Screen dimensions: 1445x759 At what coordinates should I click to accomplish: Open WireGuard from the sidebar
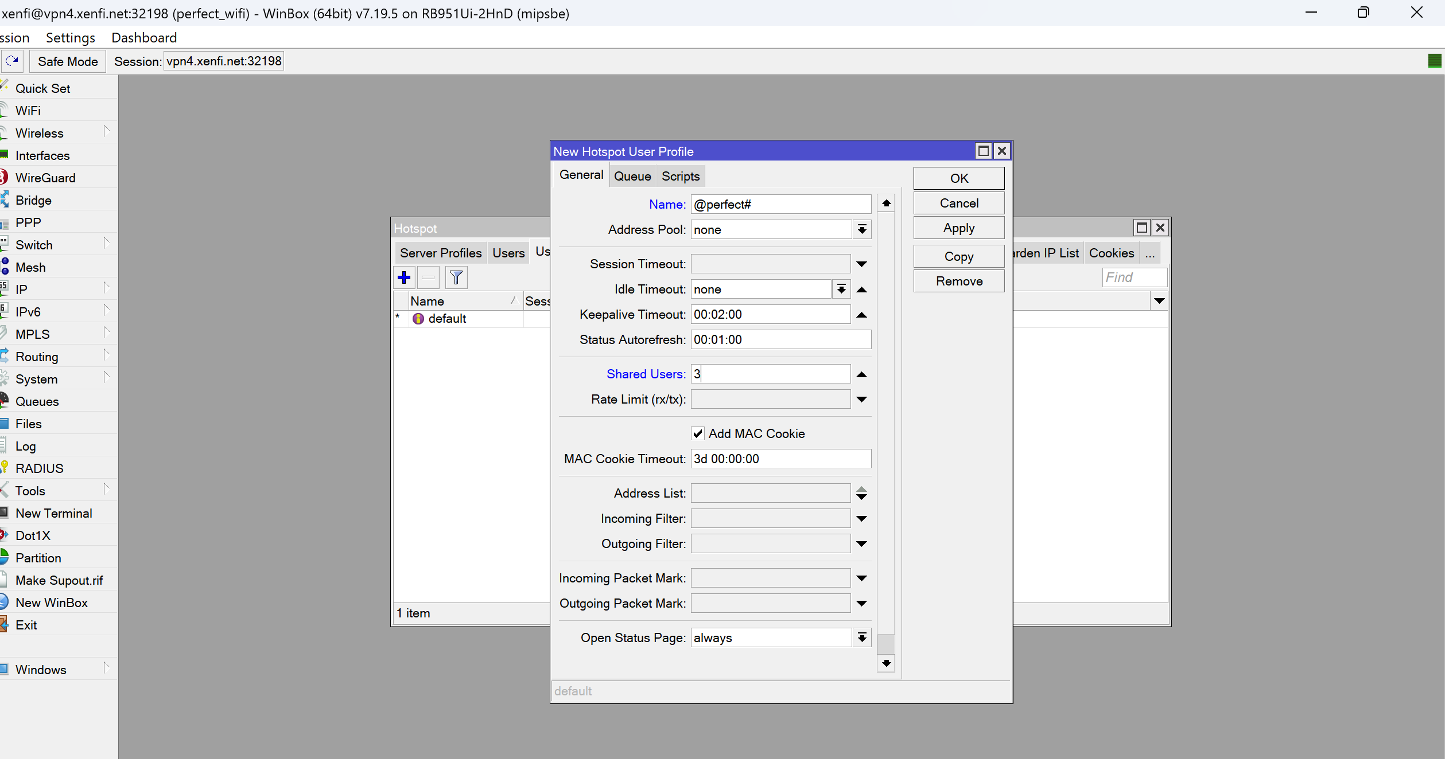click(45, 178)
